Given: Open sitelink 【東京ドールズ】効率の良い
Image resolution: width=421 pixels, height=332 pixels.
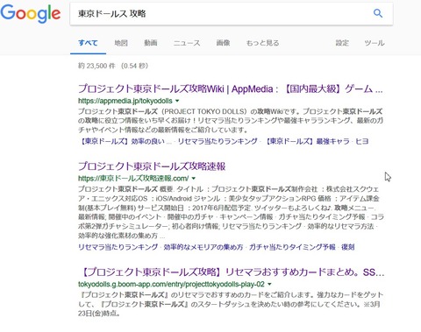Looking at the screenshot, I should click(125, 141).
